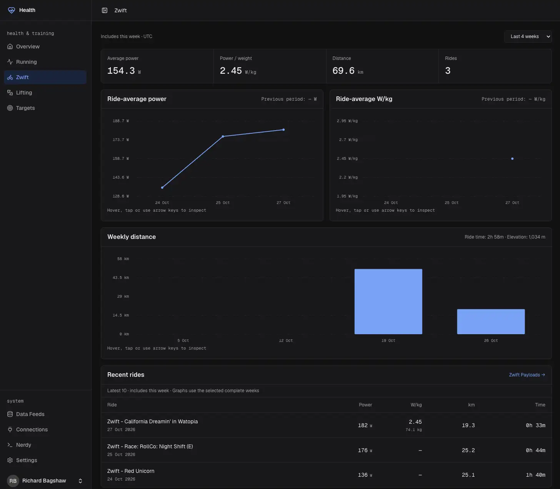The width and height of the screenshot is (560, 489).
Task: Open Targets via its bullseye icon
Action: pos(10,108)
